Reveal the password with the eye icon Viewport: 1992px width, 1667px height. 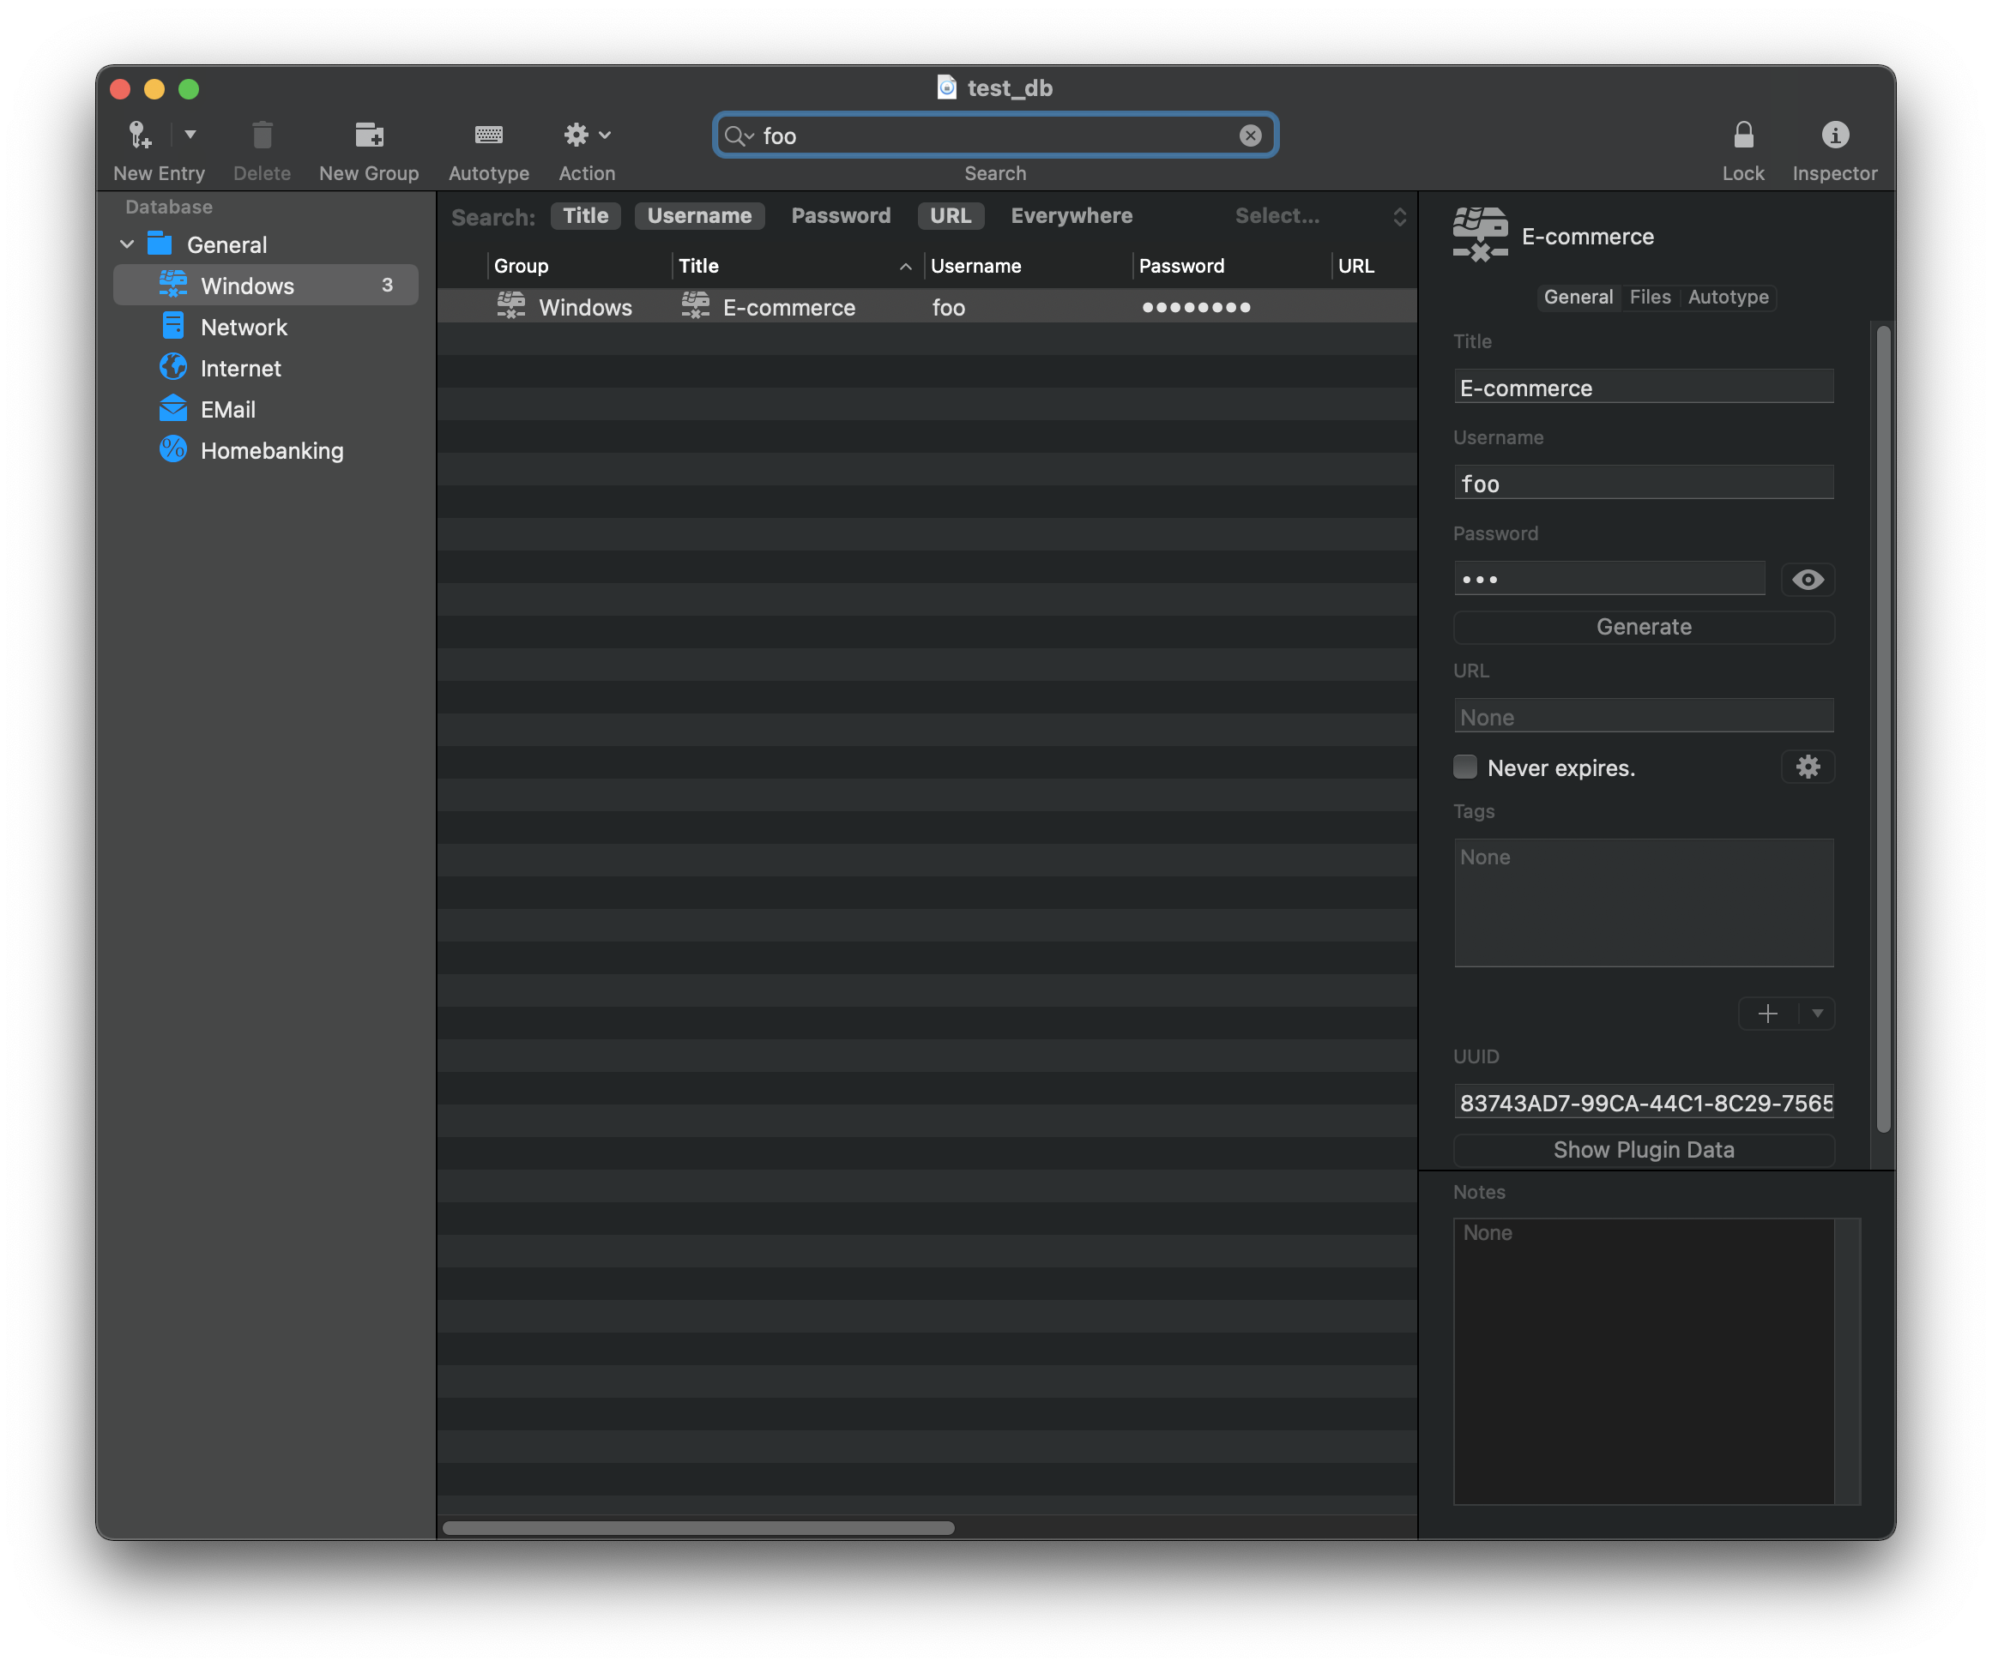pyautogui.click(x=1807, y=579)
